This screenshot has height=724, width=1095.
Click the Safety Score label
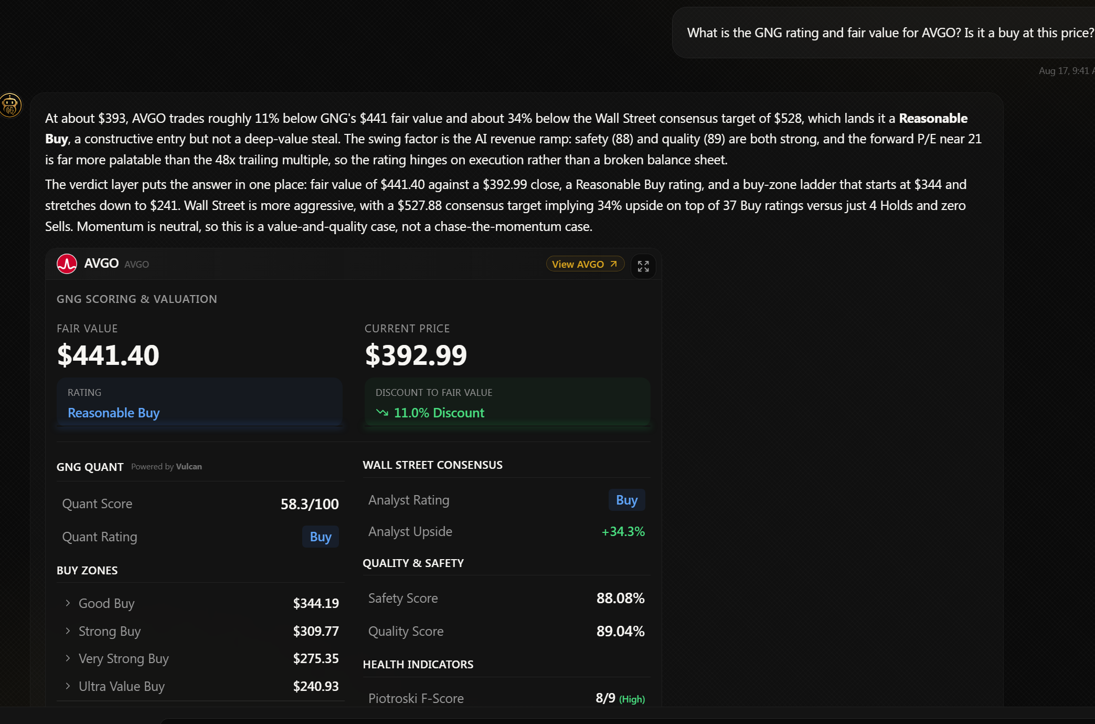tap(403, 598)
